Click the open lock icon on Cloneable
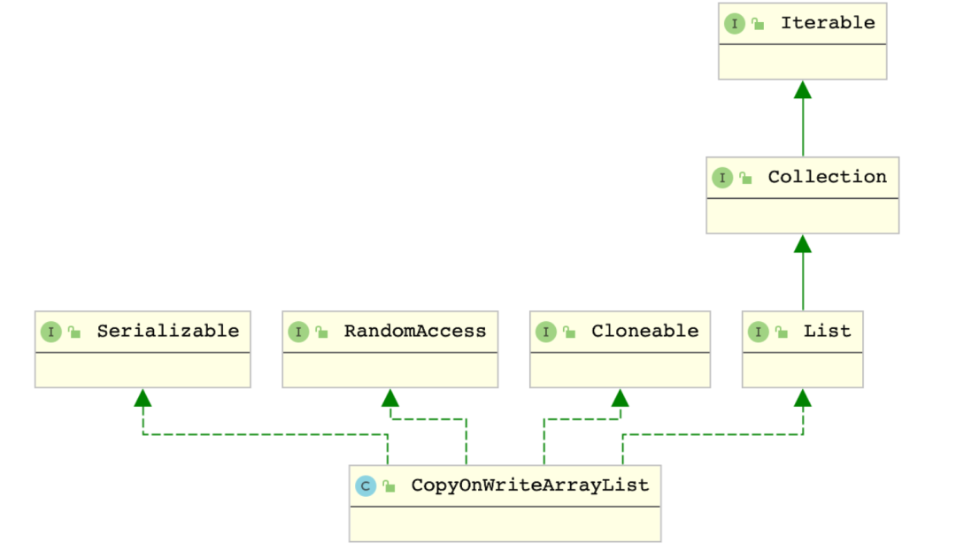Screen dimensions: 956x550 pyautogui.click(x=570, y=332)
